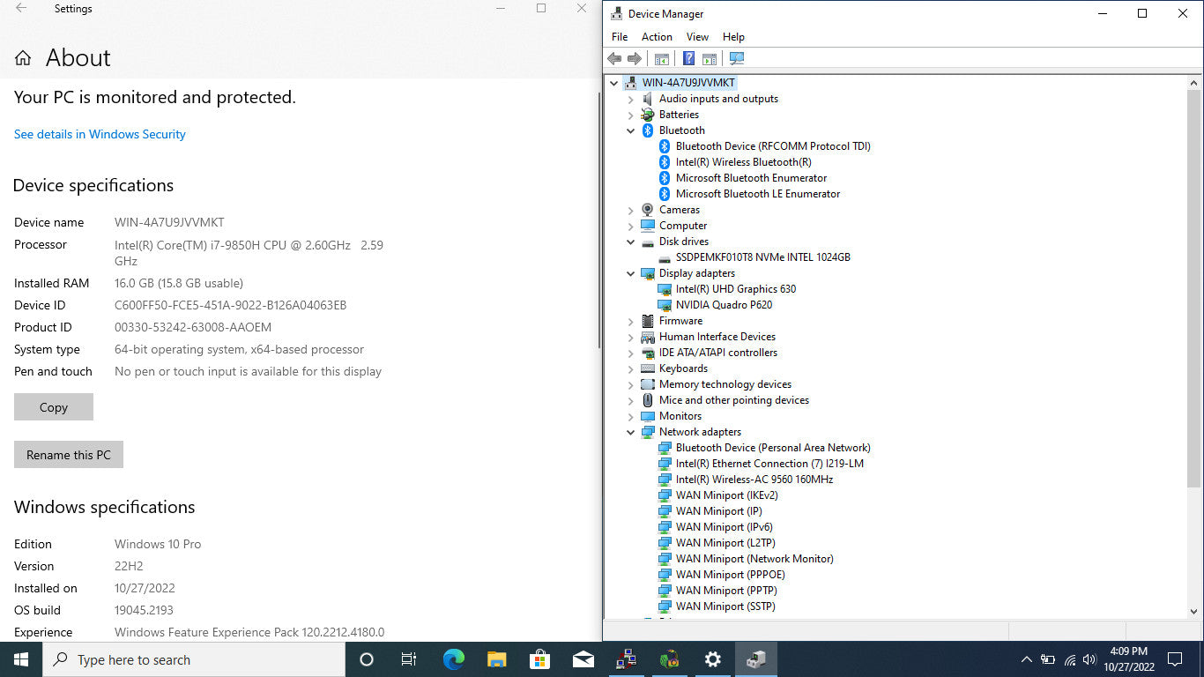1204x677 pixels.
Task: Select Intel(R) Ethernet Connection (7) I219-LM
Action: tap(769, 464)
